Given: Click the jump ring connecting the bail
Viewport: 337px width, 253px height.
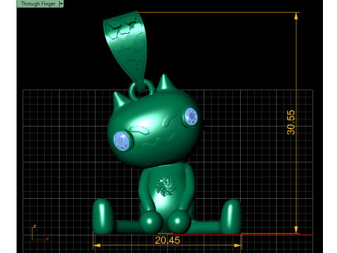Looking at the screenshot, I should (142, 90).
